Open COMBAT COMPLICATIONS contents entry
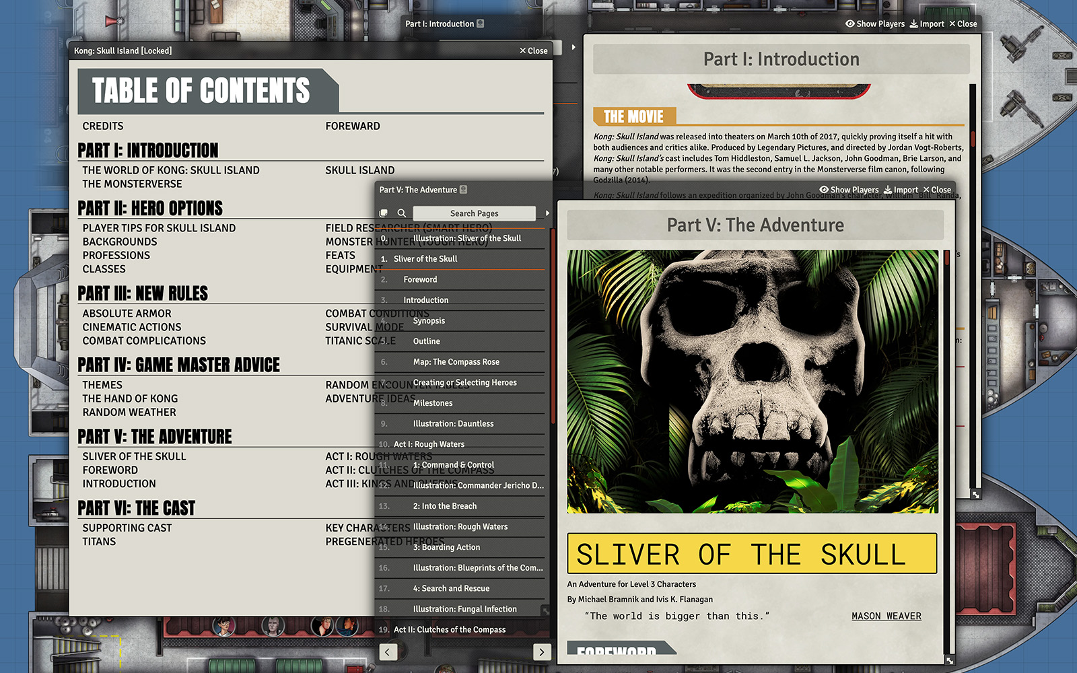Screen dimensions: 1077x673 click(x=144, y=341)
